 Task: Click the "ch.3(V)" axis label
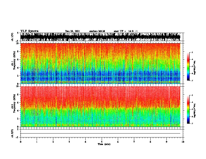click(x=12, y=133)
